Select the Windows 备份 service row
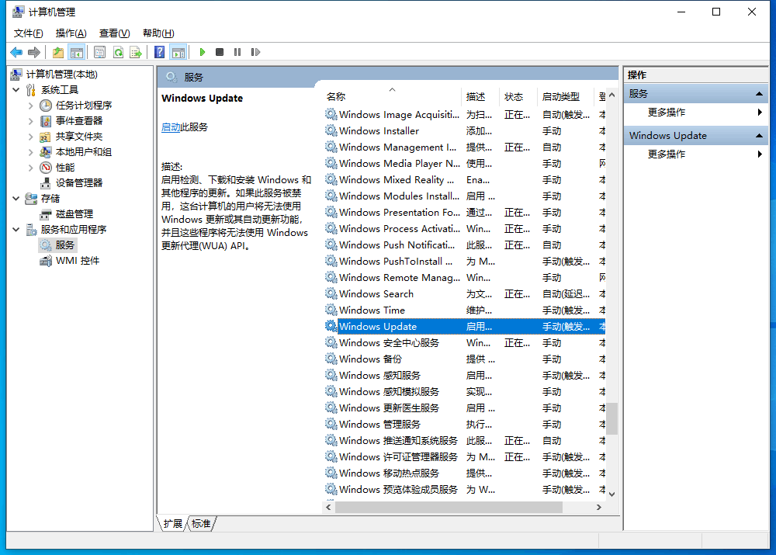776x555 pixels. tap(465, 359)
